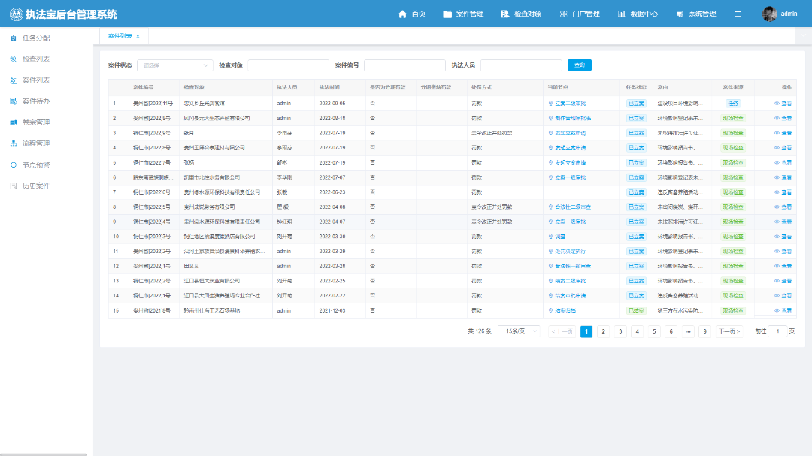This screenshot has height=456, width=812.
Task: Open 卷宗管理 in the sidebar
Action: coord(36,122)
